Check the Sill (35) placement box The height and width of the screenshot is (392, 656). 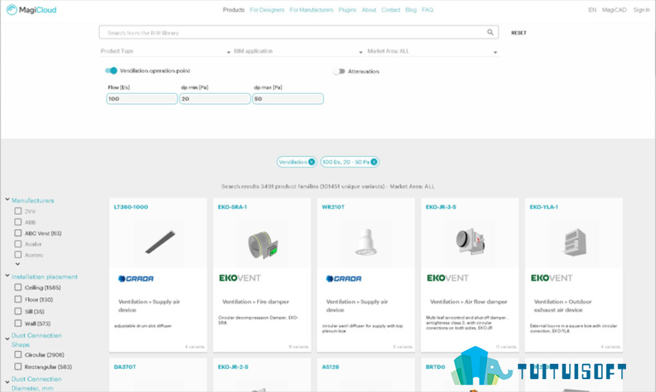[18, 312]
